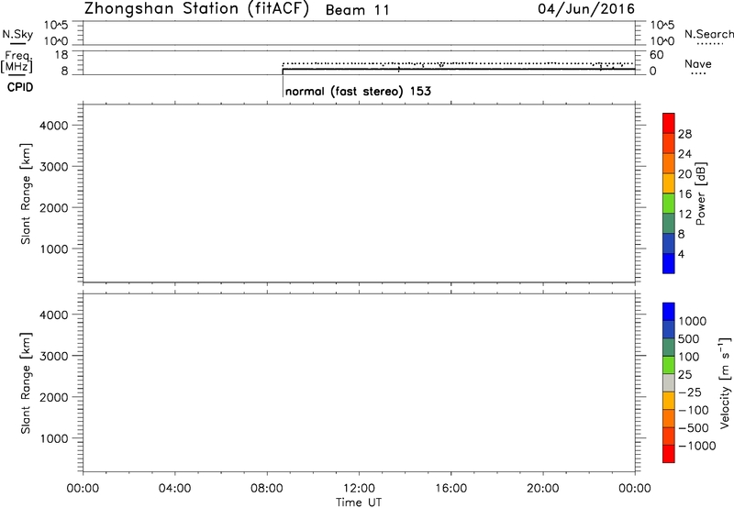
Task: Click the 'Zhongshan Station (fitACF)' title
Action: 197,9
